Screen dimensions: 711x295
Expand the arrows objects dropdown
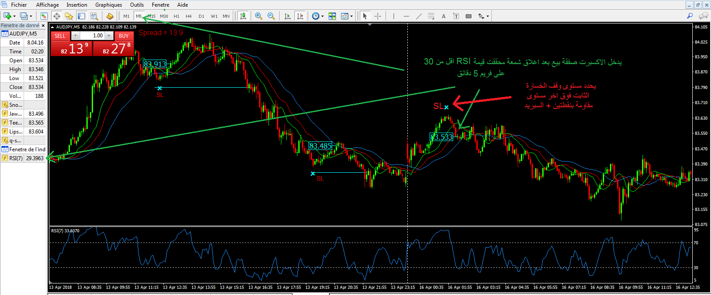(488, 16)
